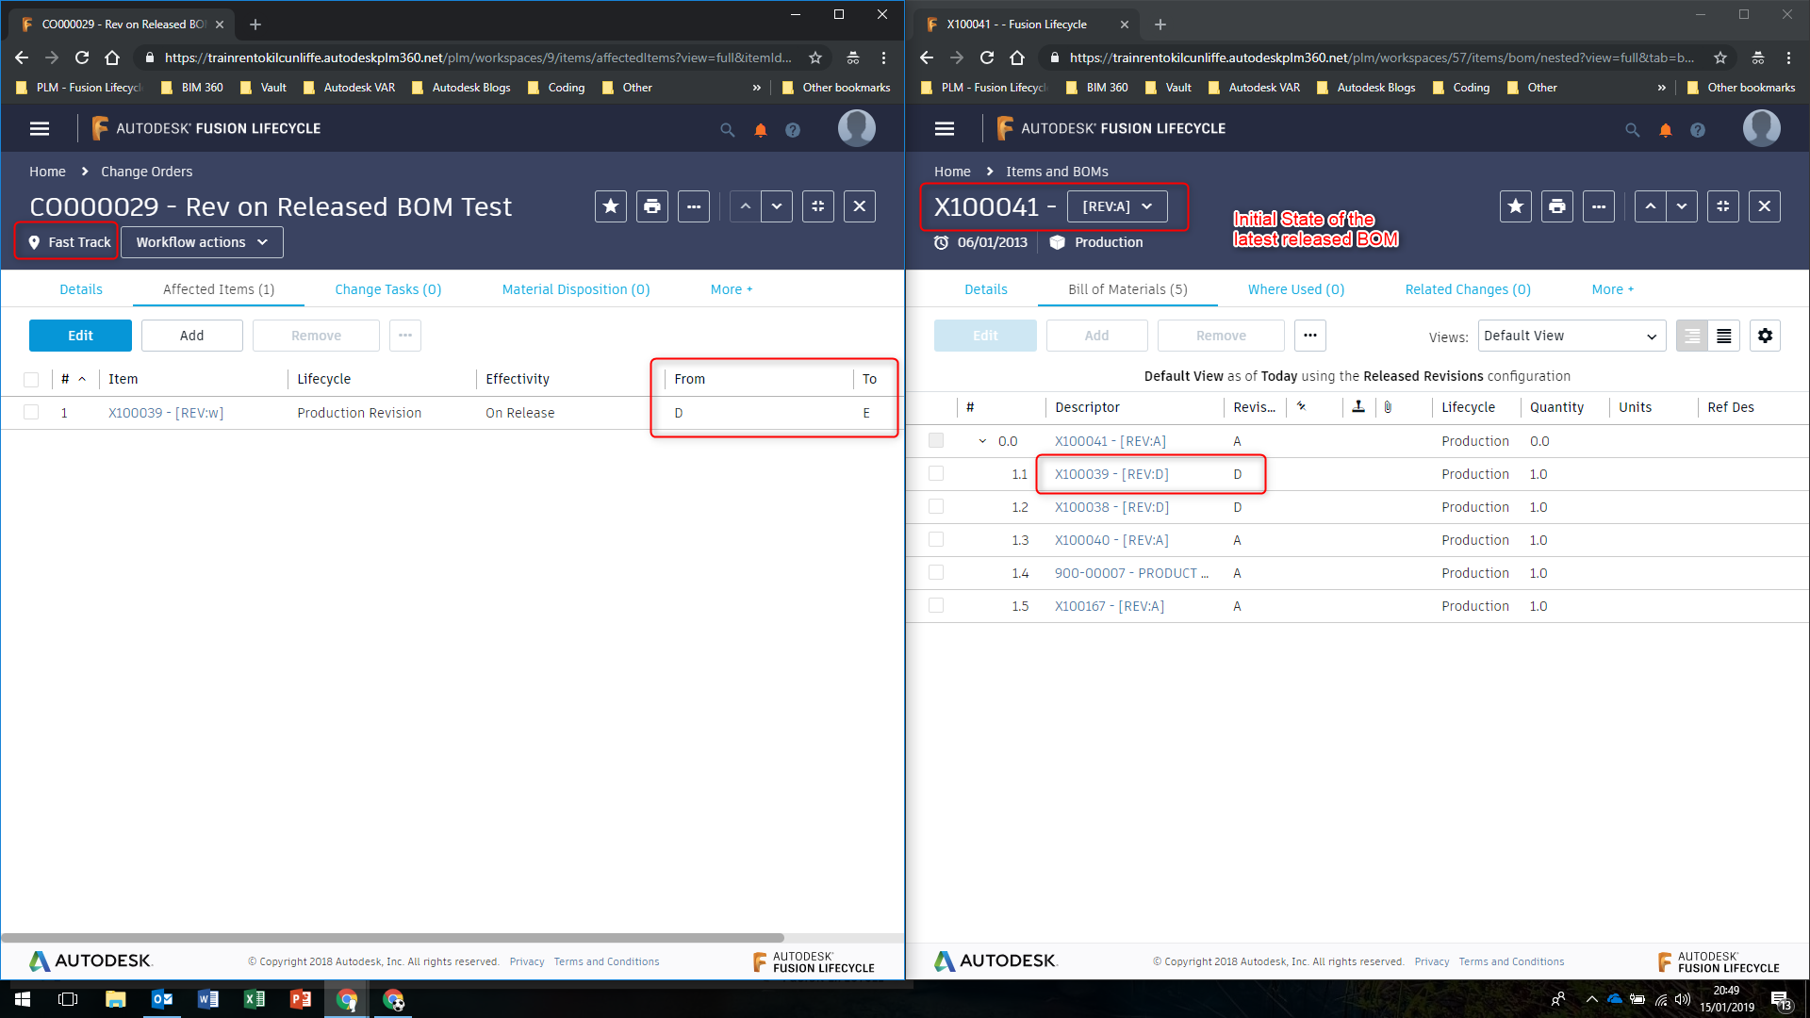This screenshot has width=1810, height=1018.
Task: Tick checkbox for BOM row 1.1 X100039
Action: click(x=936, y=474)
